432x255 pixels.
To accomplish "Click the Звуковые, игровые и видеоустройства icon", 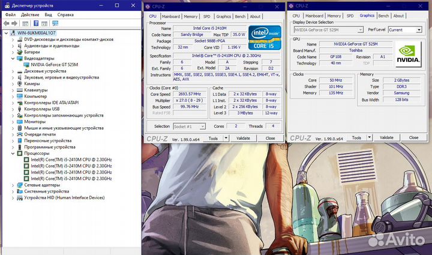I will [20, 77].
